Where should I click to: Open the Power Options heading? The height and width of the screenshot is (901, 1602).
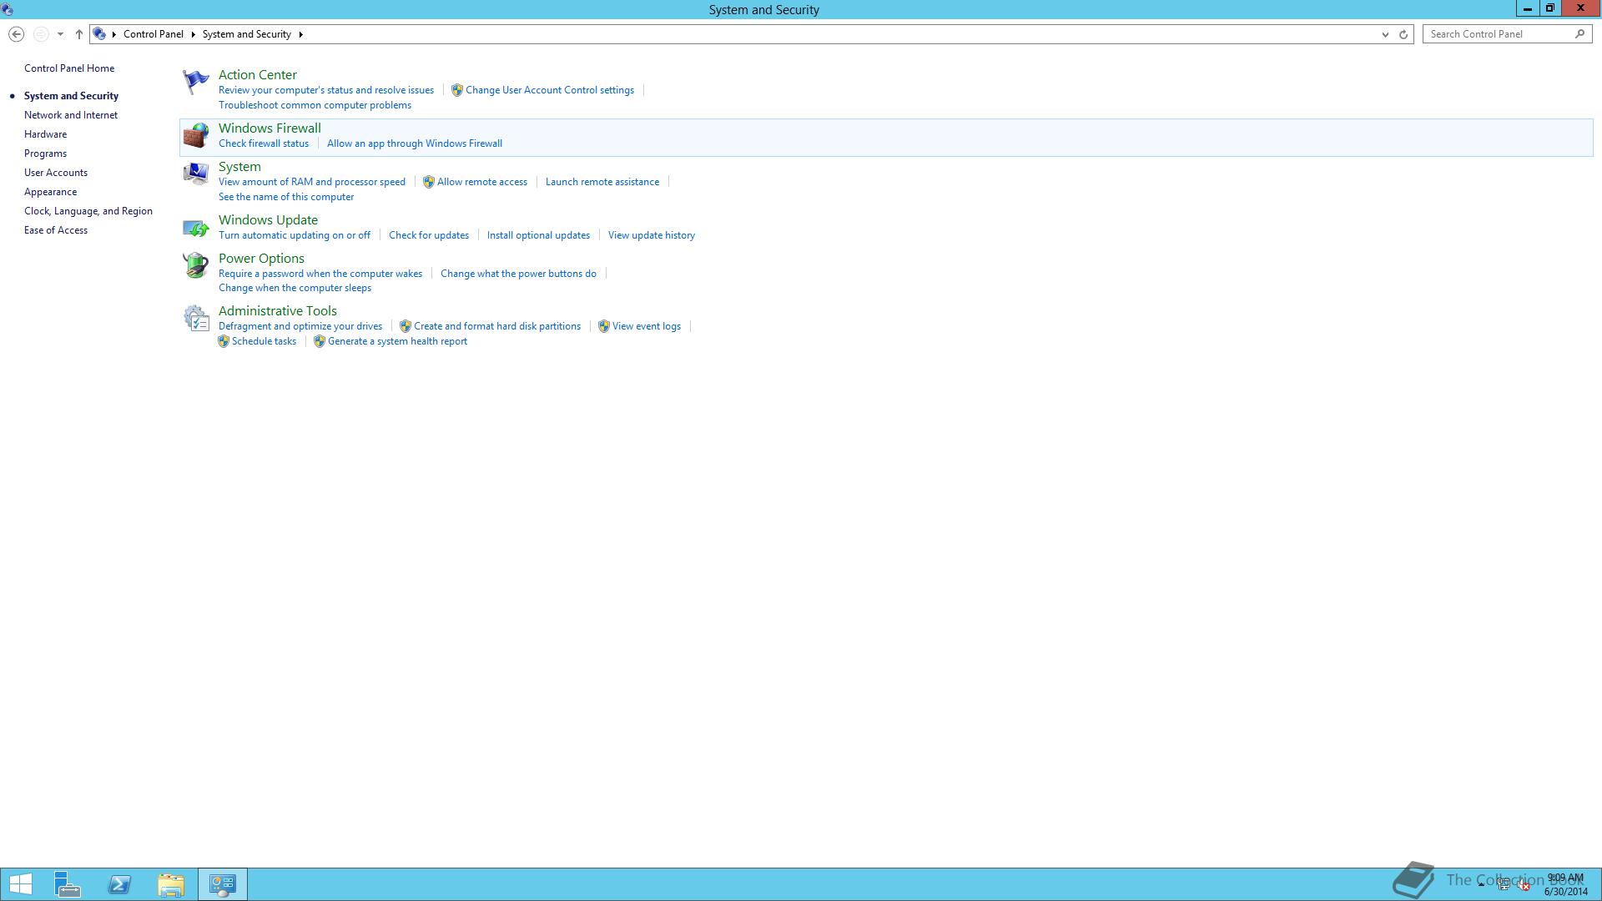click(261, 259)
